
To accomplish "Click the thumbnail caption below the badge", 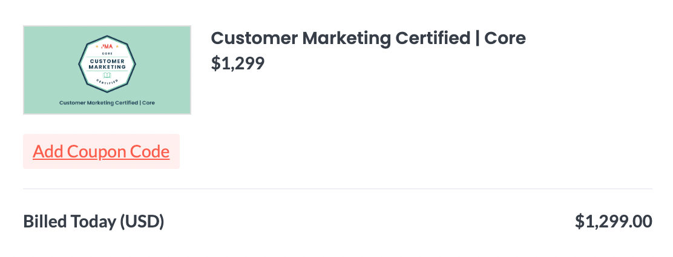I will tap(107, 103).
